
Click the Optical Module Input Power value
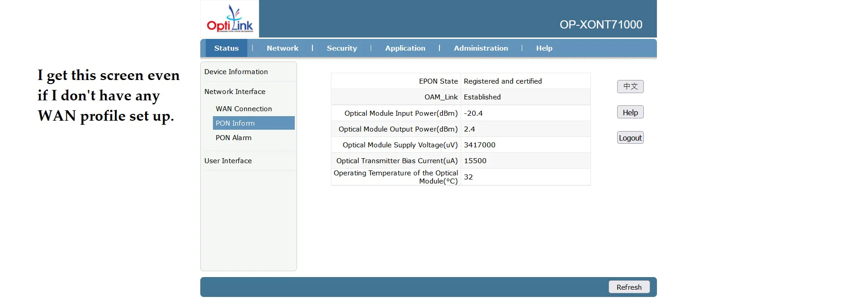pyautogui.click(x=473, y=113)
